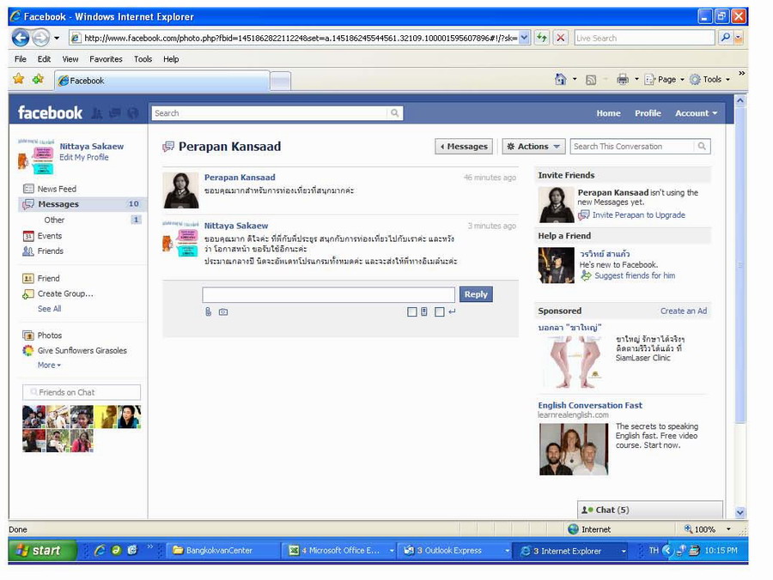Image resolution: width=773 pixels, height=580 pixels.
Task: Click the Profile link in Facebook header
Action: (648, 113)
